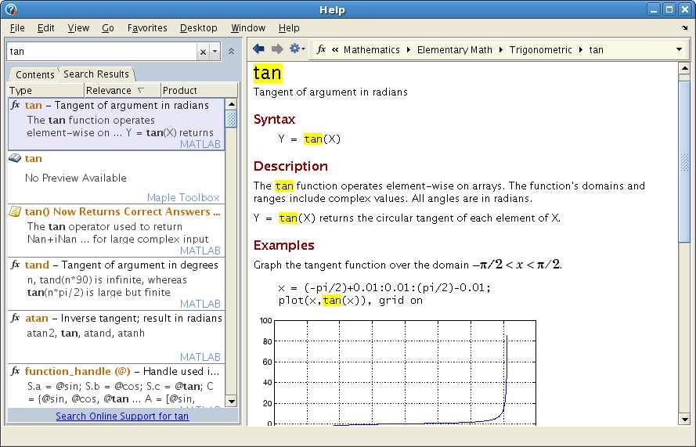The height and width of the screenshot is (447, 696).
Task: Select the tan – Tangent of argument result
Action: coord(117,124)
